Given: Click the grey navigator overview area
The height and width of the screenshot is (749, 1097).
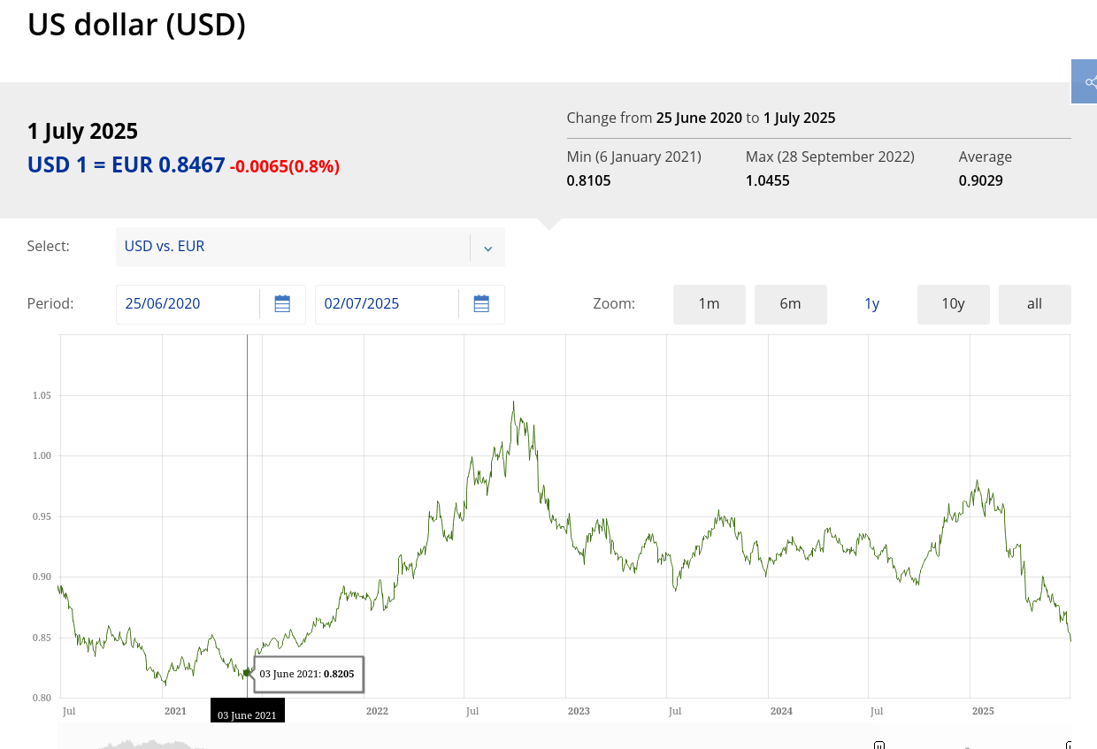Looking at the screenshot, I should [x=469, y=738].
